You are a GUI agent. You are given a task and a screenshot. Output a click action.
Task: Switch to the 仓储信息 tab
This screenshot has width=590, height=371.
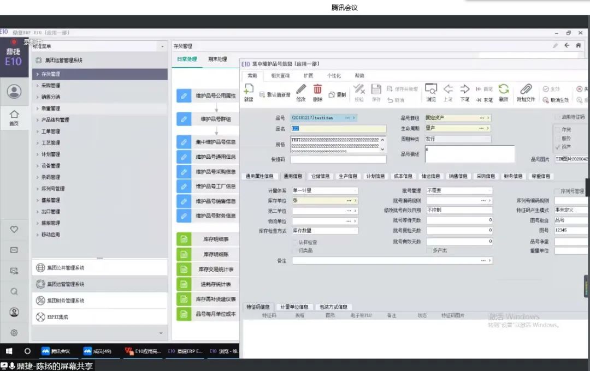point(321,176)
